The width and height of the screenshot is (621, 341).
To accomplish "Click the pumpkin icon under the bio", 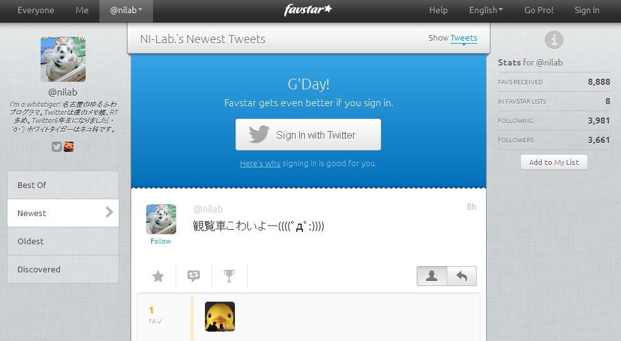I will coord(69,147).
